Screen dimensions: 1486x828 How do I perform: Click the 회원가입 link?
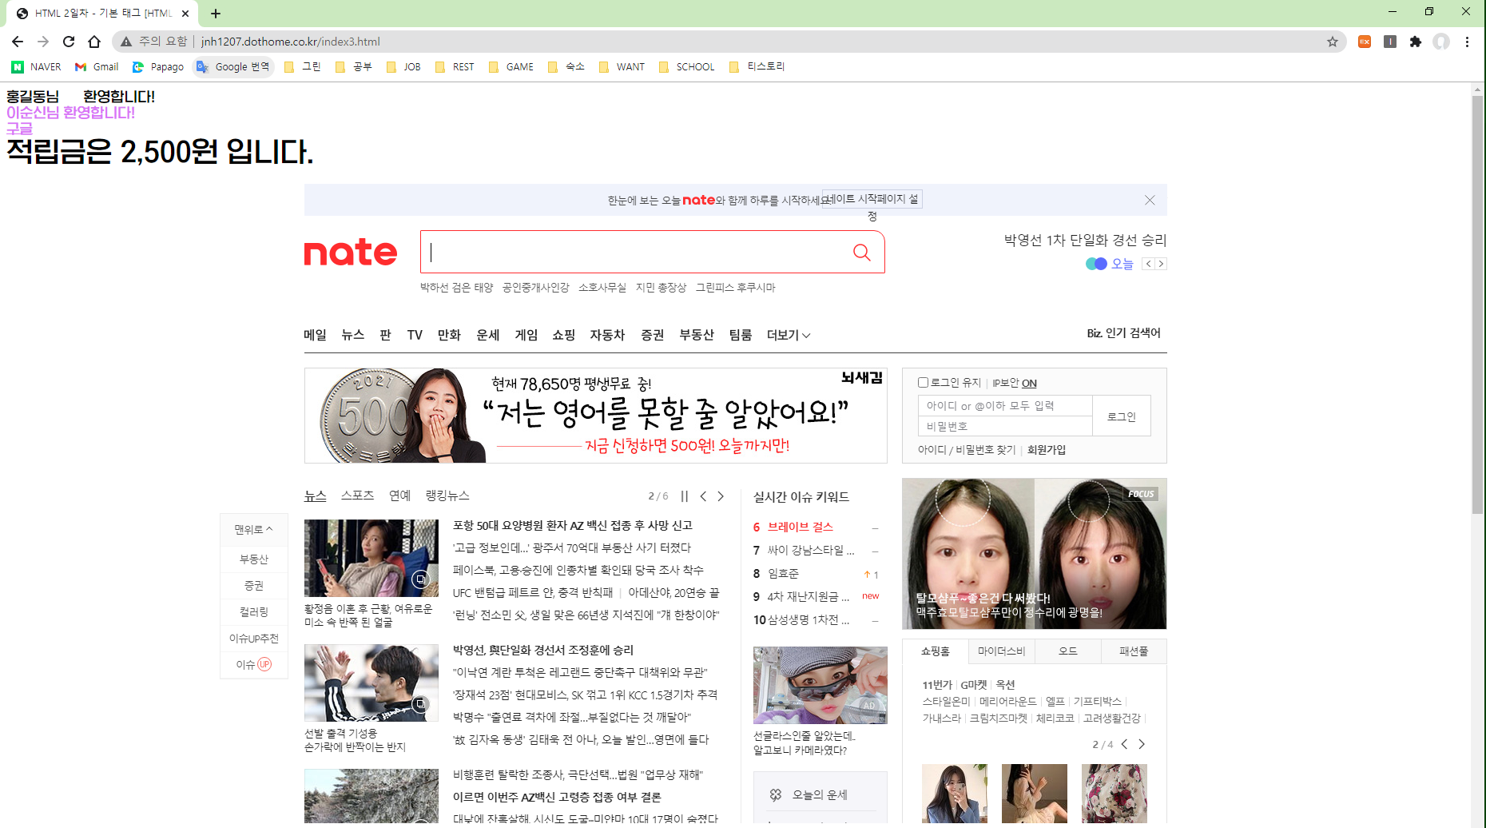1047,450
